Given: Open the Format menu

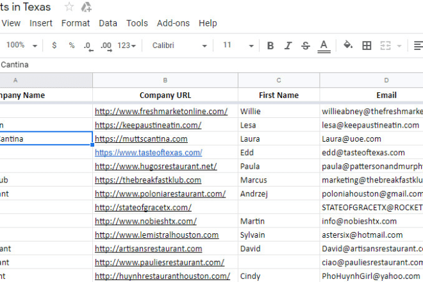Looking at the screenshot, I should 76,23.
